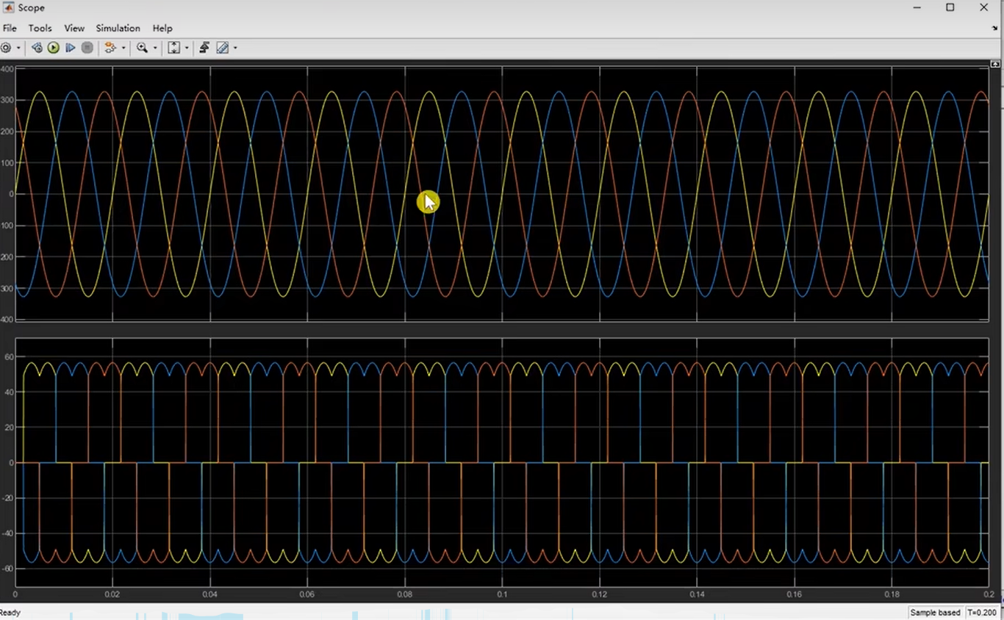Click the 'Sample based' status text
1004x620 pixels.
tap(935, 613)
